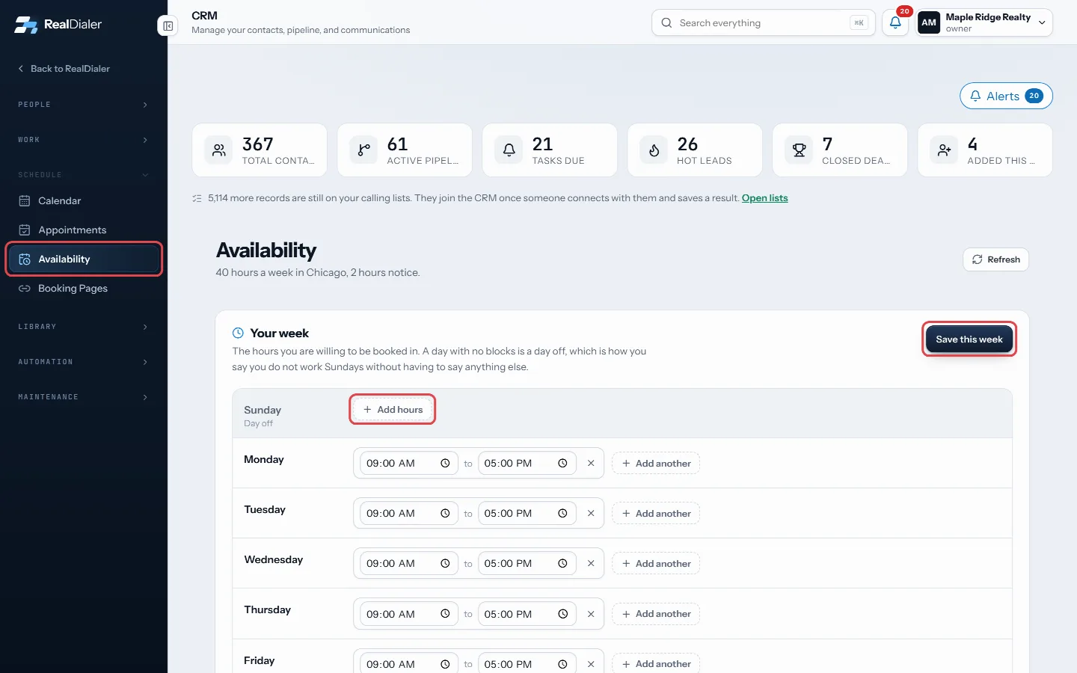Add another time block for Wednesday
This screenshot has height=673, width=1077.
(656, 564)
